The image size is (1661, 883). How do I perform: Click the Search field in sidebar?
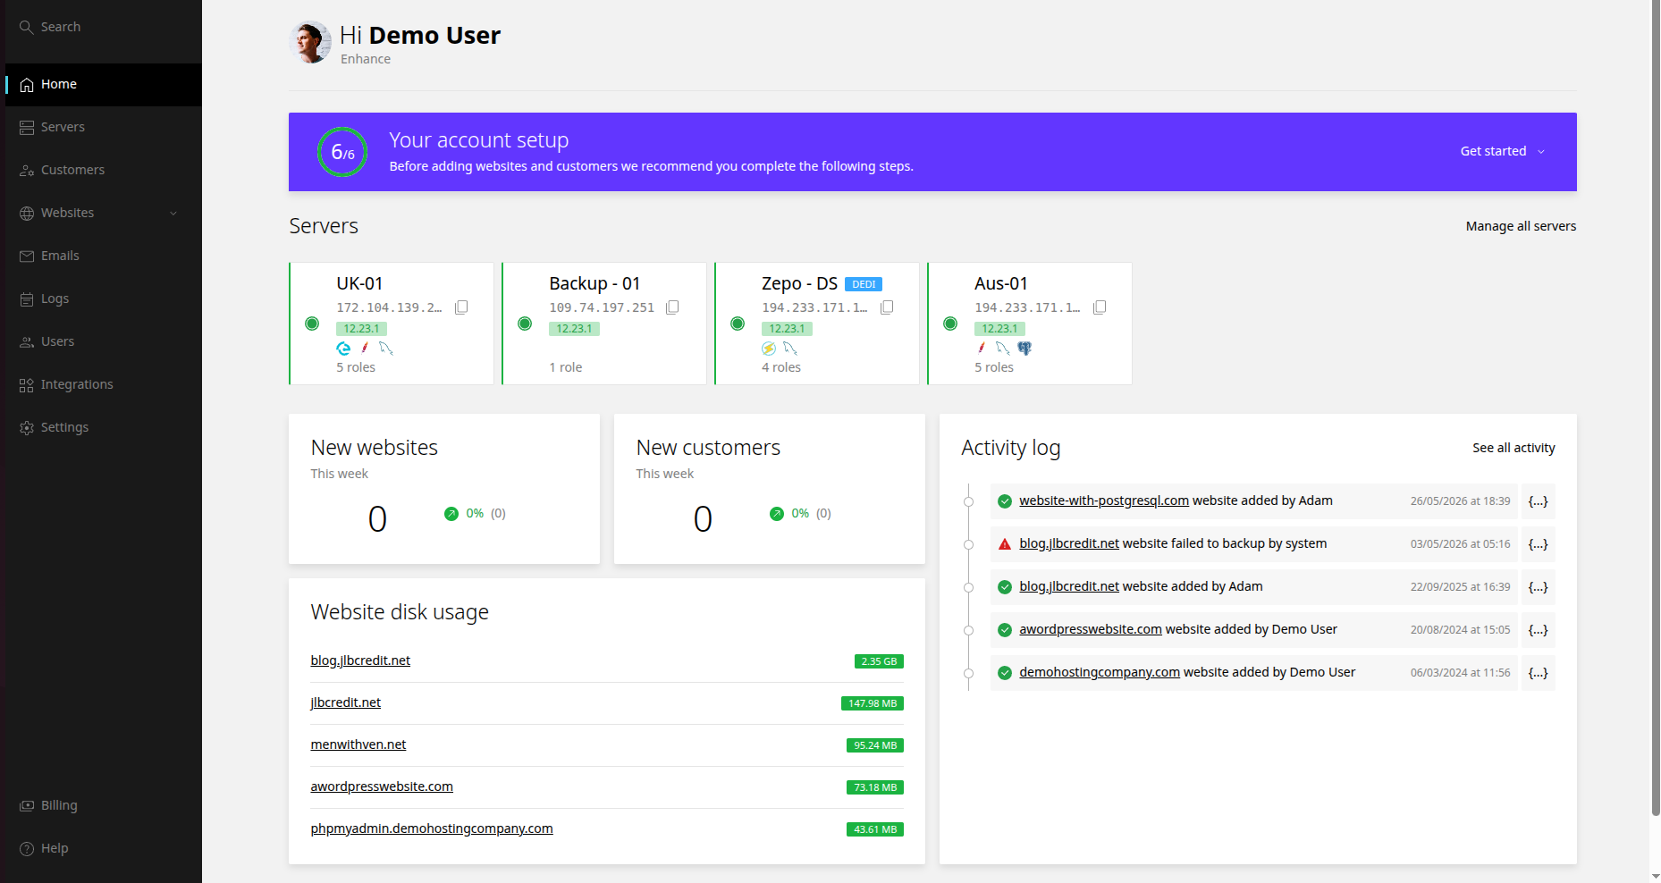point(104,27)
